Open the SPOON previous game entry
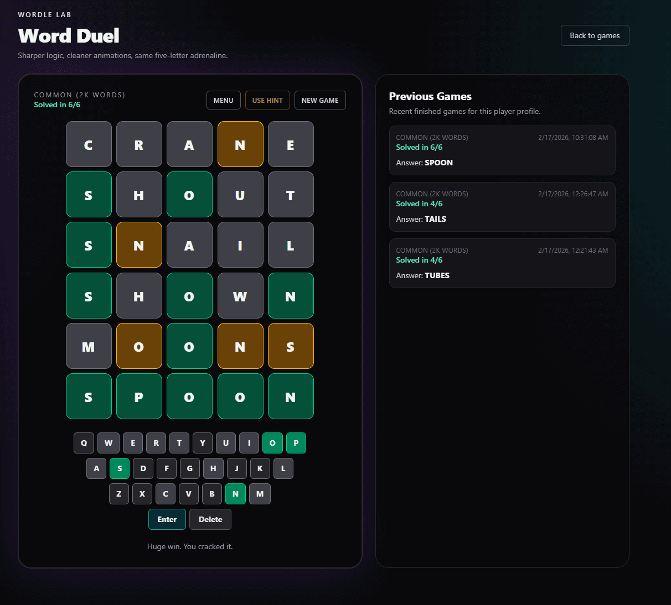The width and height of the screenshot is (671, 605). pyautogui.click(x=502, y=150)
